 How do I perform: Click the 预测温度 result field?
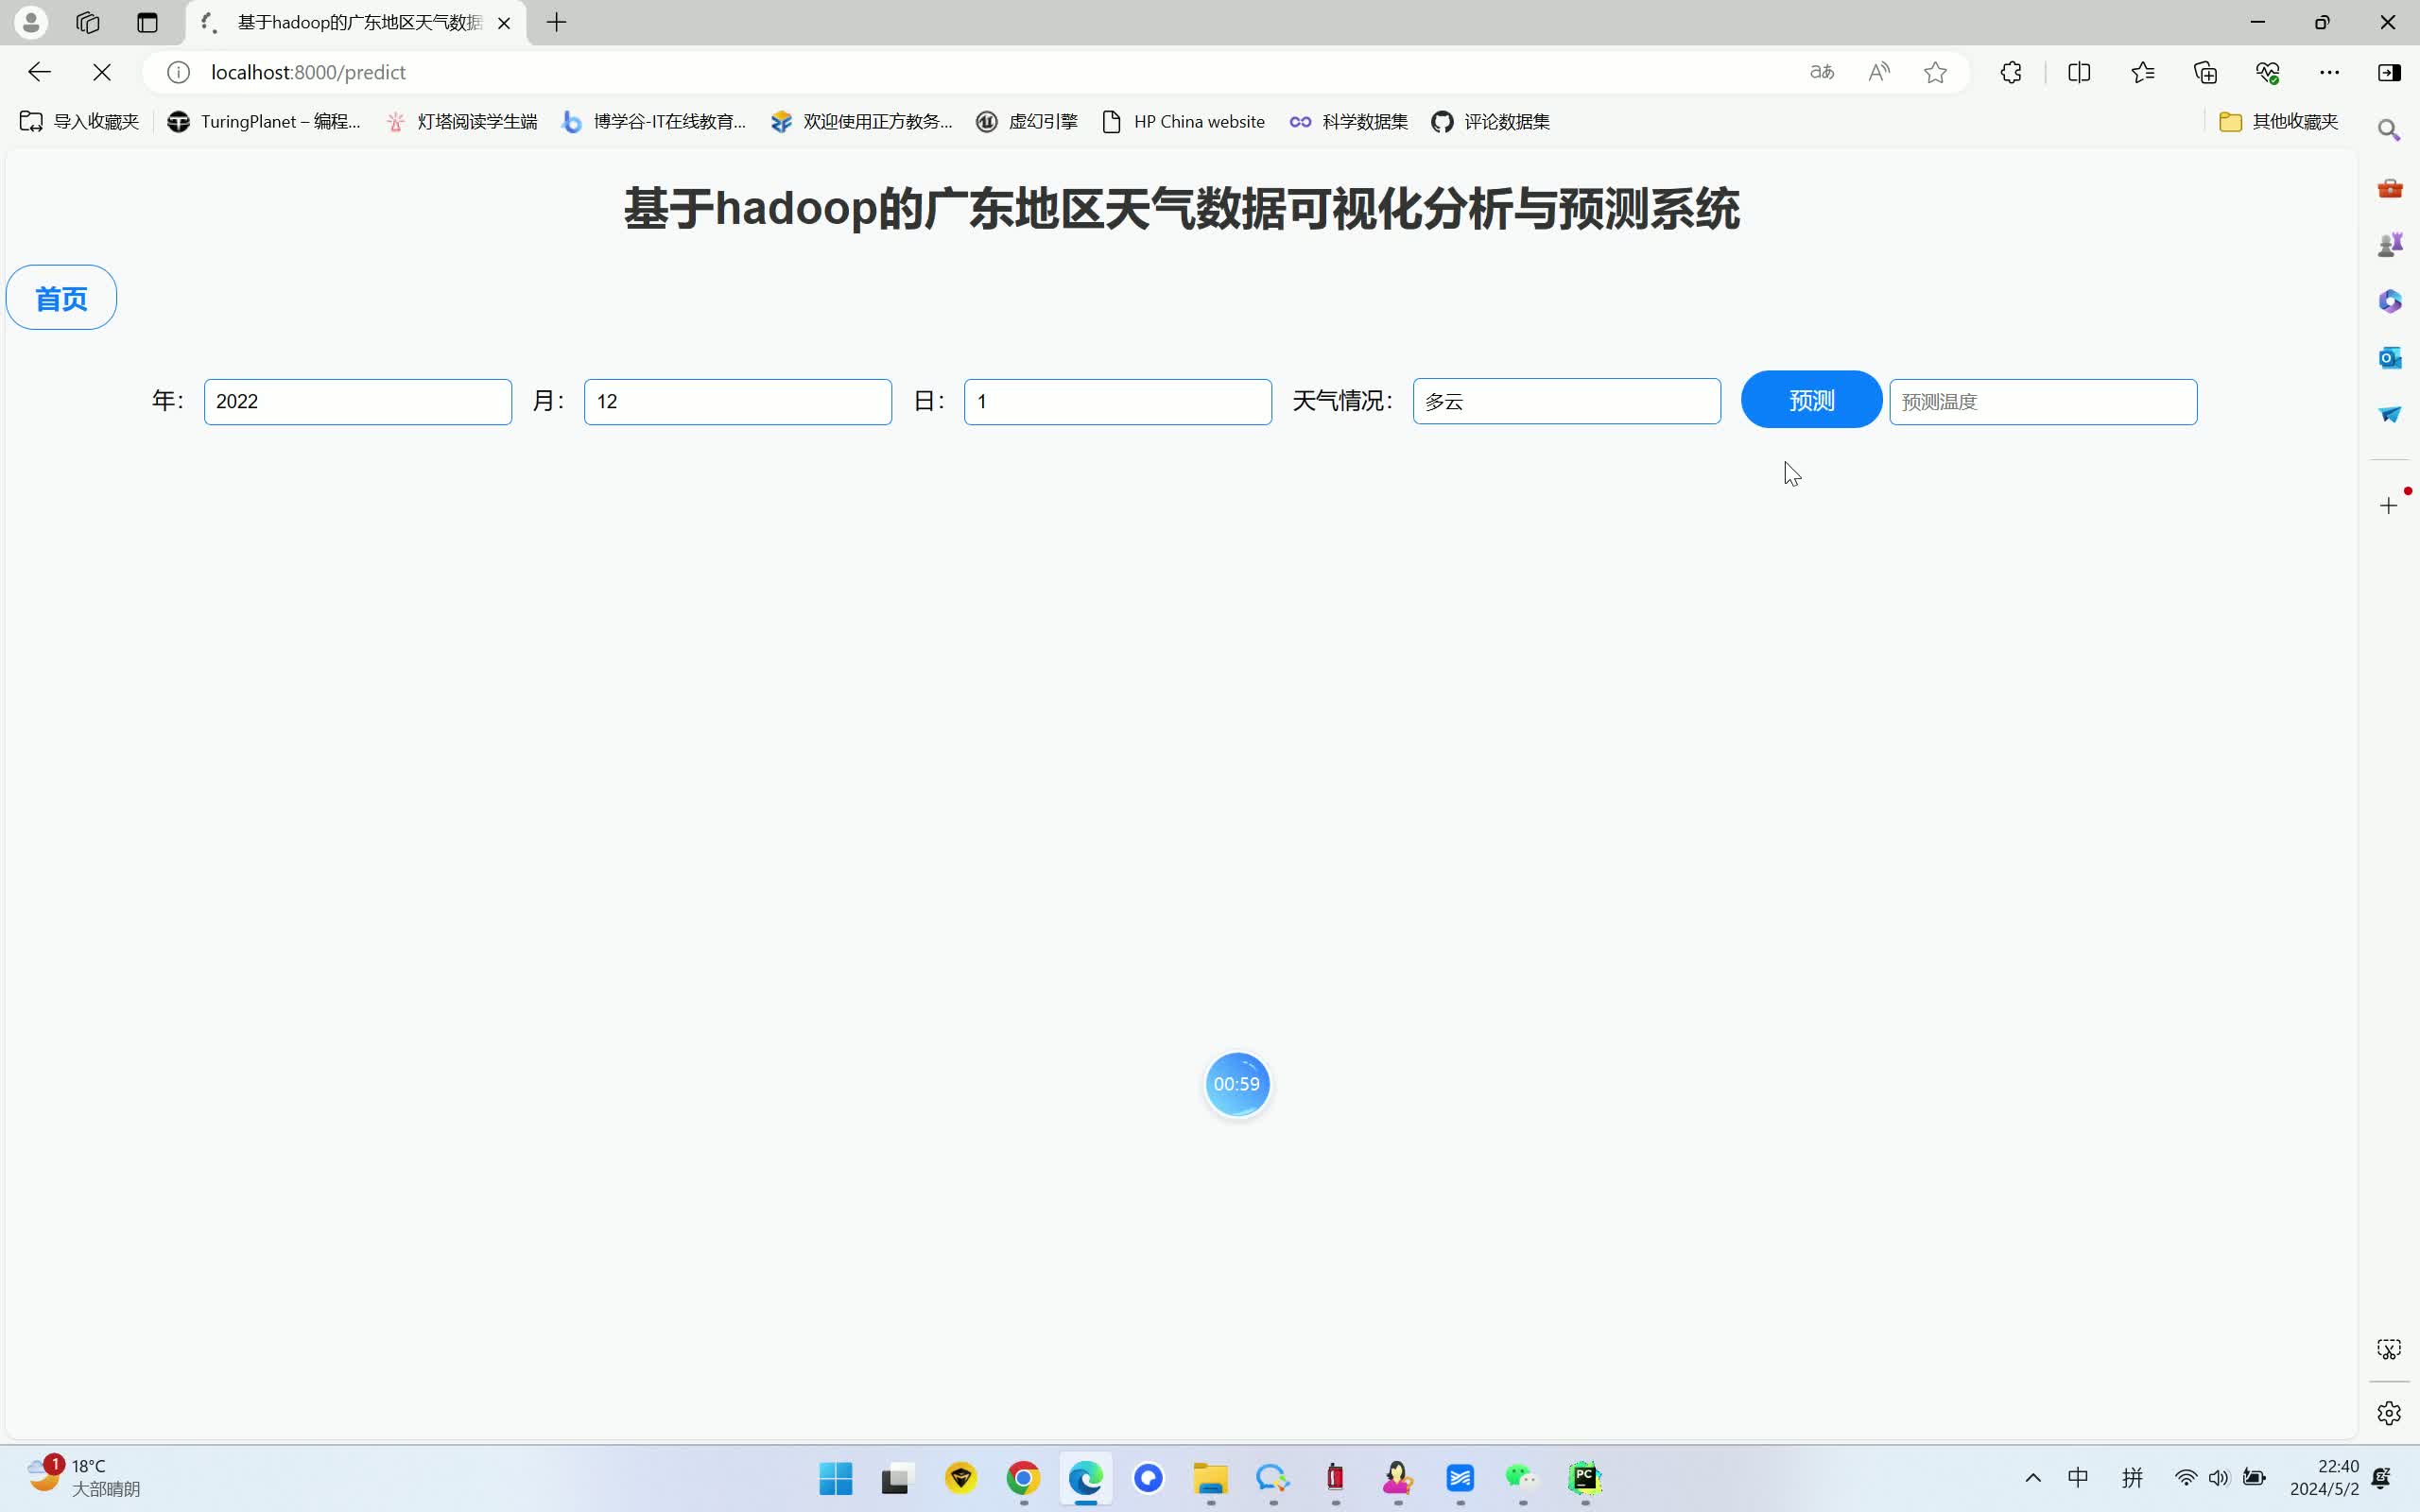pyautogui.click(x=2043, y=402)
